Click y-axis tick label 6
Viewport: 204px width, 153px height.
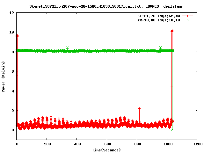click(x=13, y=71)
